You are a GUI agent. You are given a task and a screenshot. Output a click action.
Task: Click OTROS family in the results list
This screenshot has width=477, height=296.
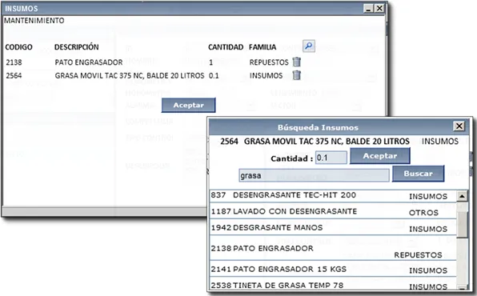pos(423,213)
